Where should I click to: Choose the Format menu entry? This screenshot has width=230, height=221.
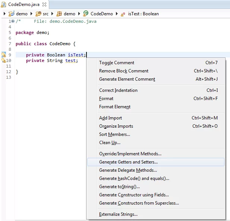coord(155,99)
